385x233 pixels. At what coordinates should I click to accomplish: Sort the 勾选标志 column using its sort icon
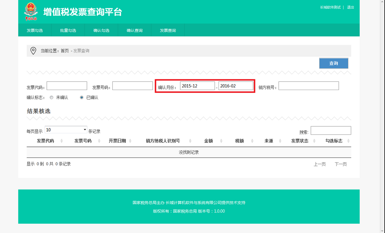(x=348, y=141)
